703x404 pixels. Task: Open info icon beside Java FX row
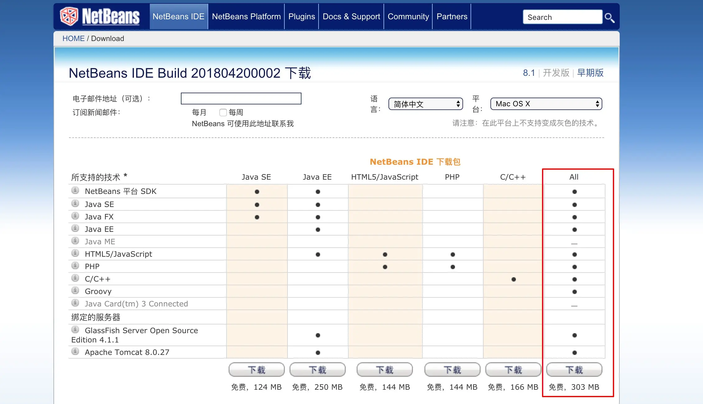coord(75,216)
